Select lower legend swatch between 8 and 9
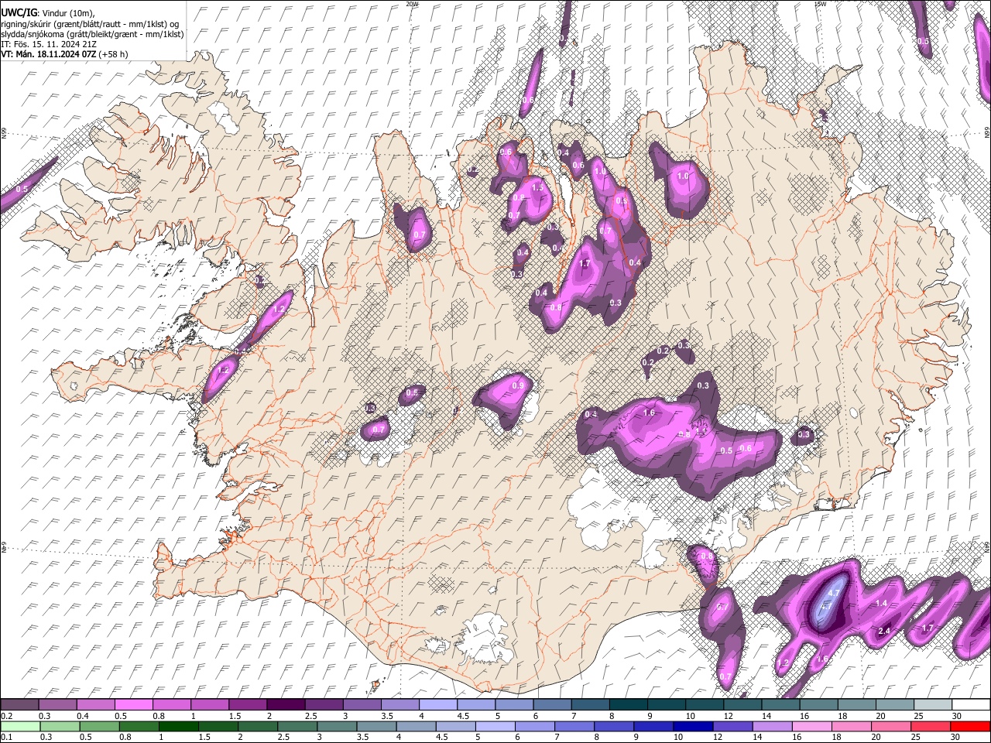 coord(615,726)
